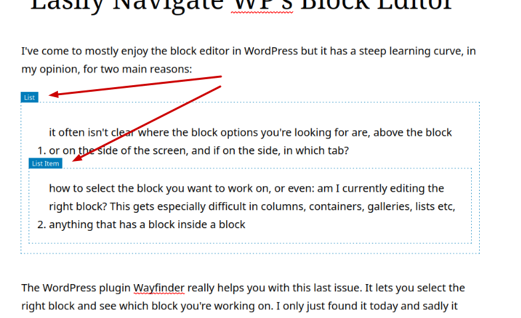Click after "in which tab?" in the list

coord(349,151)
